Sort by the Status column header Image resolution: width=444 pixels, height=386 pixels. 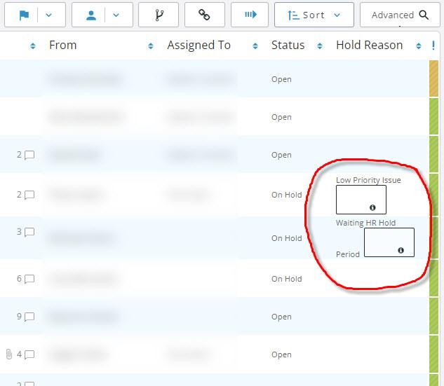click(x=288, y=46)
